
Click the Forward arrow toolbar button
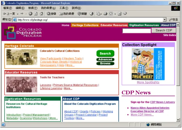pos(22,14)
